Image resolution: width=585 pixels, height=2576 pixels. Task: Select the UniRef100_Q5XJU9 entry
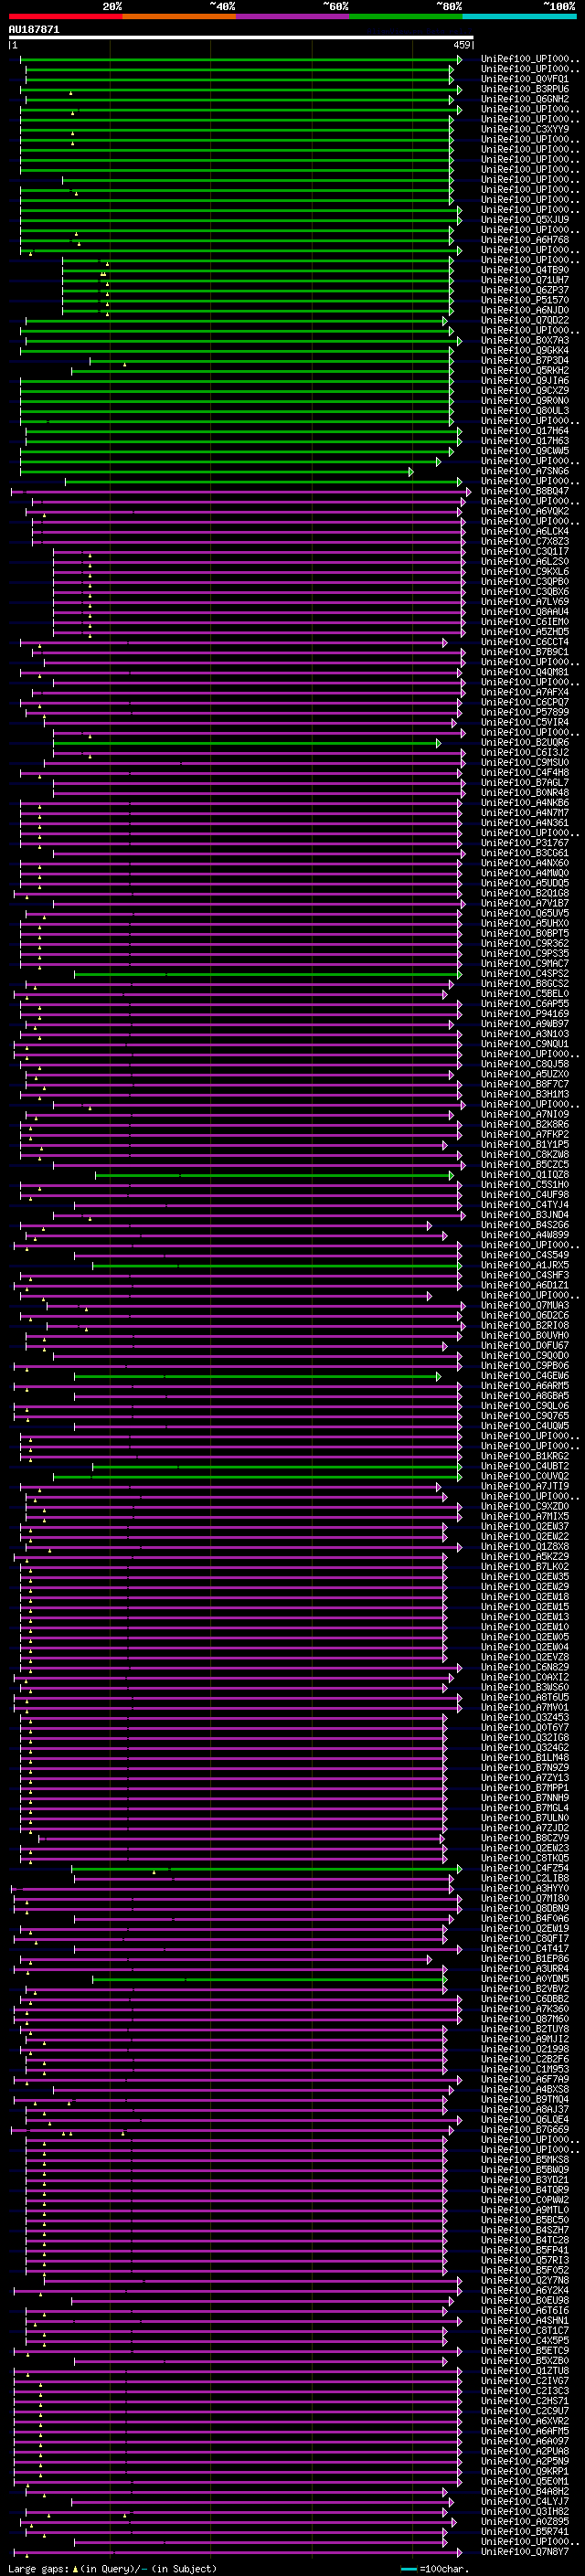click(525, 220)
